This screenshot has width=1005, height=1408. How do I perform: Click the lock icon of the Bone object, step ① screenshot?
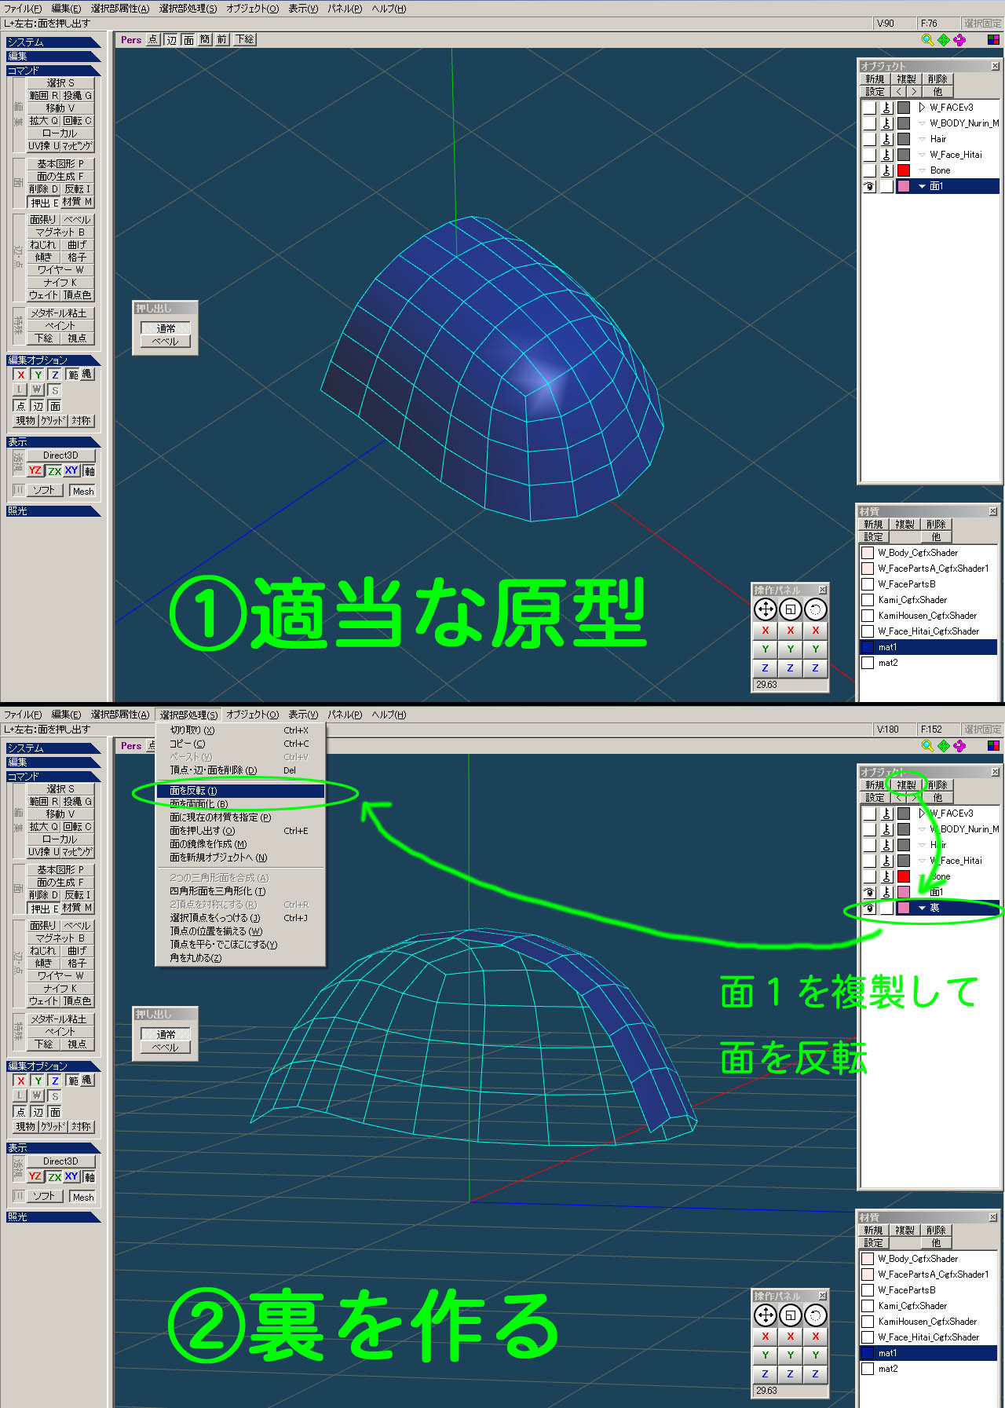(886, 170)
